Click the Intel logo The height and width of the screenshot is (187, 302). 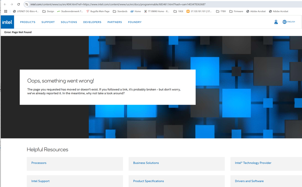click(7, 22)
